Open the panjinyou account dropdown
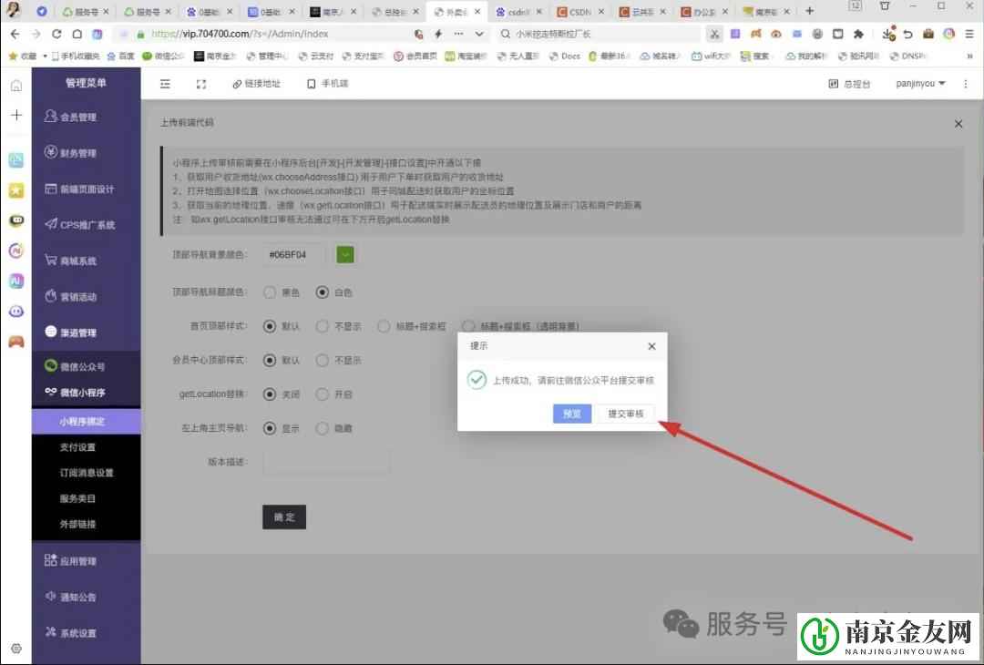Image resolution: width=984 pixels, height=665 pixels. [x=918, y=83]
